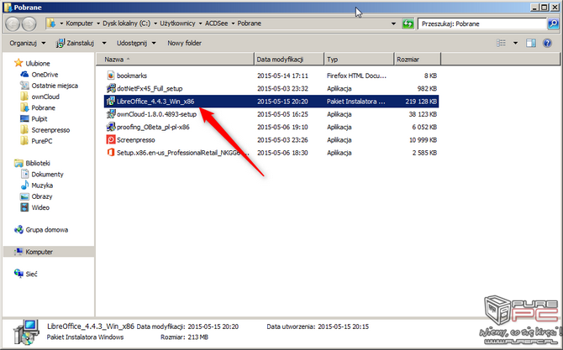
Task: Select the bookmarks HTML file
Action: coord(132,76)
